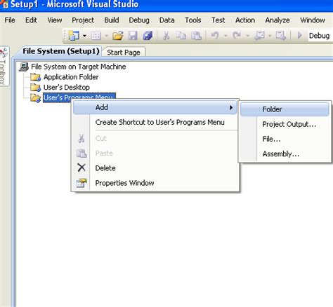Click the Visual Studio title bar icon
The height and width of the screenshot is (307, 333).
(4, 4)
